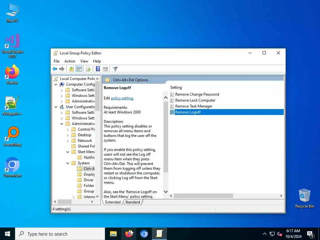This screenshot has height=240, width=320.
Task: Open Chromium desktop shortcut
Action: [12, 167]
